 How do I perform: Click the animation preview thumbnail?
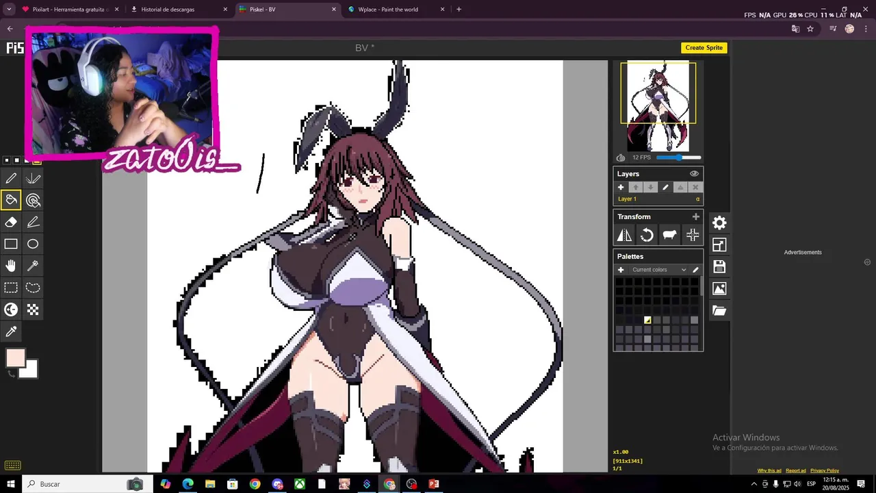(658, 106)
